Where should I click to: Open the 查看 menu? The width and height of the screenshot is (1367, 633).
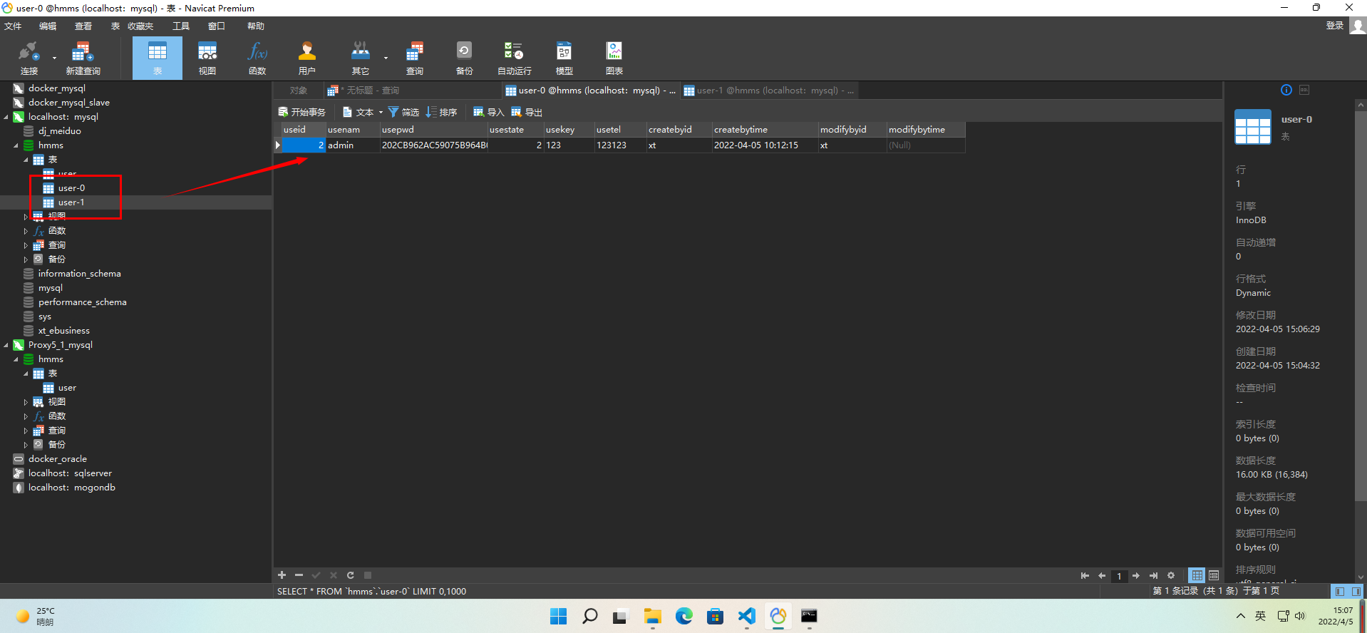83,26
